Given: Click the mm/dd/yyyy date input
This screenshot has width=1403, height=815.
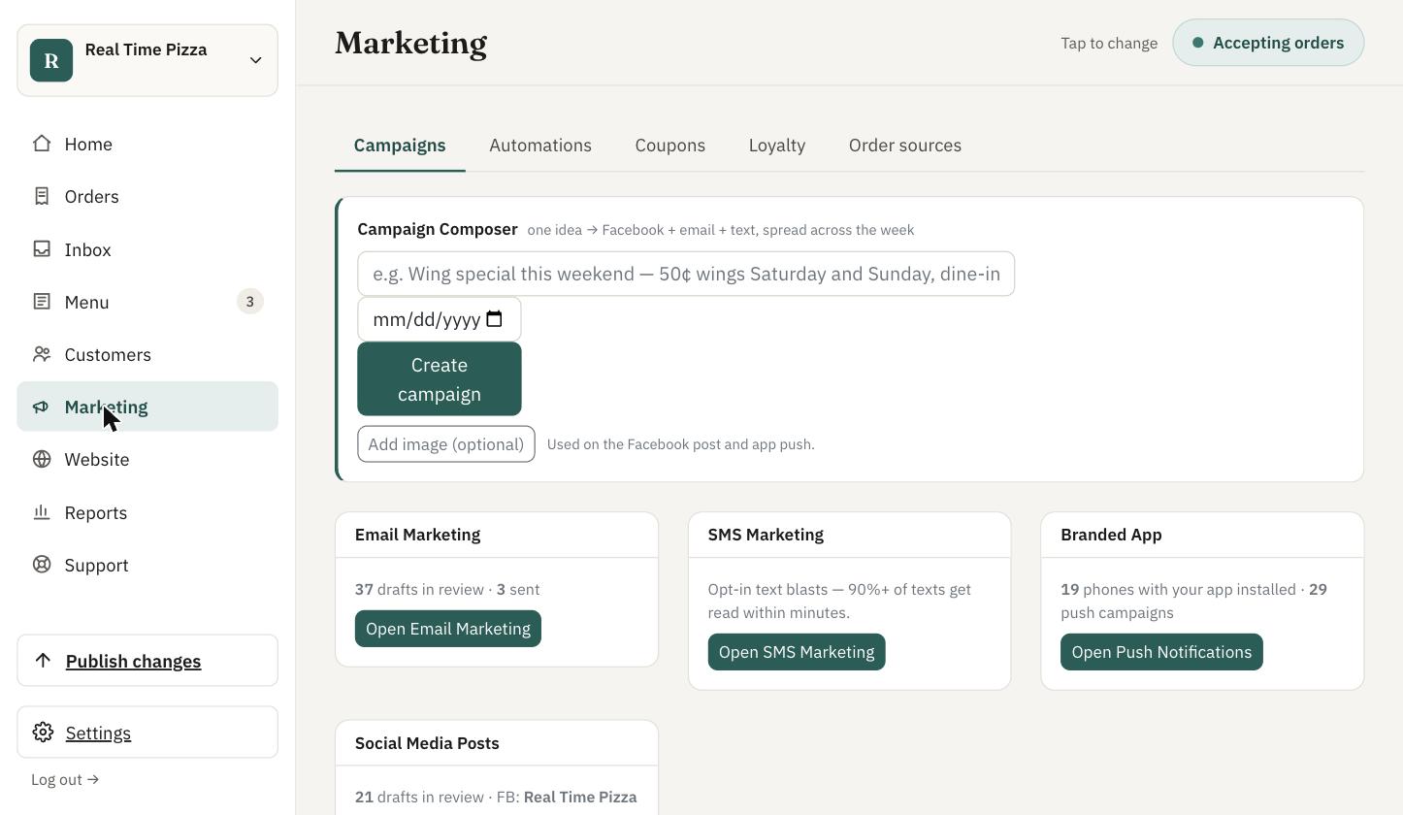Looking at the screenshot, I should 440,319.
